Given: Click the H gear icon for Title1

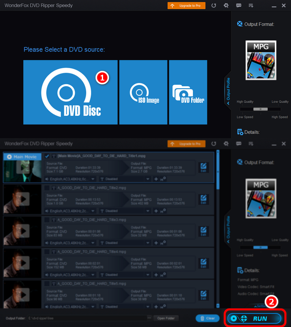Looking at the screenshot, I should click(163, 179).
